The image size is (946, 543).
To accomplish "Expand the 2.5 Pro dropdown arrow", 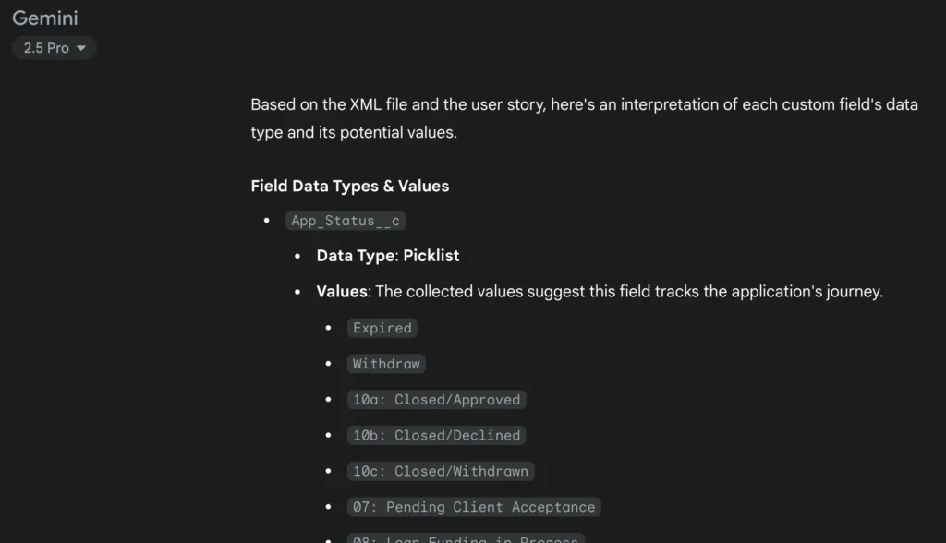I will coord(82,48).
